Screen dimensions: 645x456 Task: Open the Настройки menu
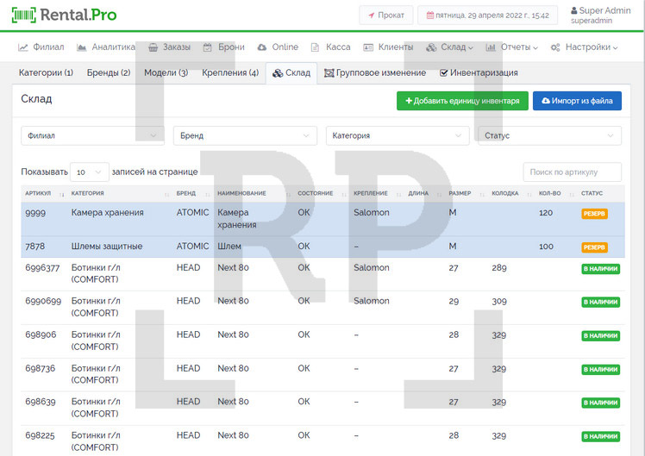(x=585, y=47)
